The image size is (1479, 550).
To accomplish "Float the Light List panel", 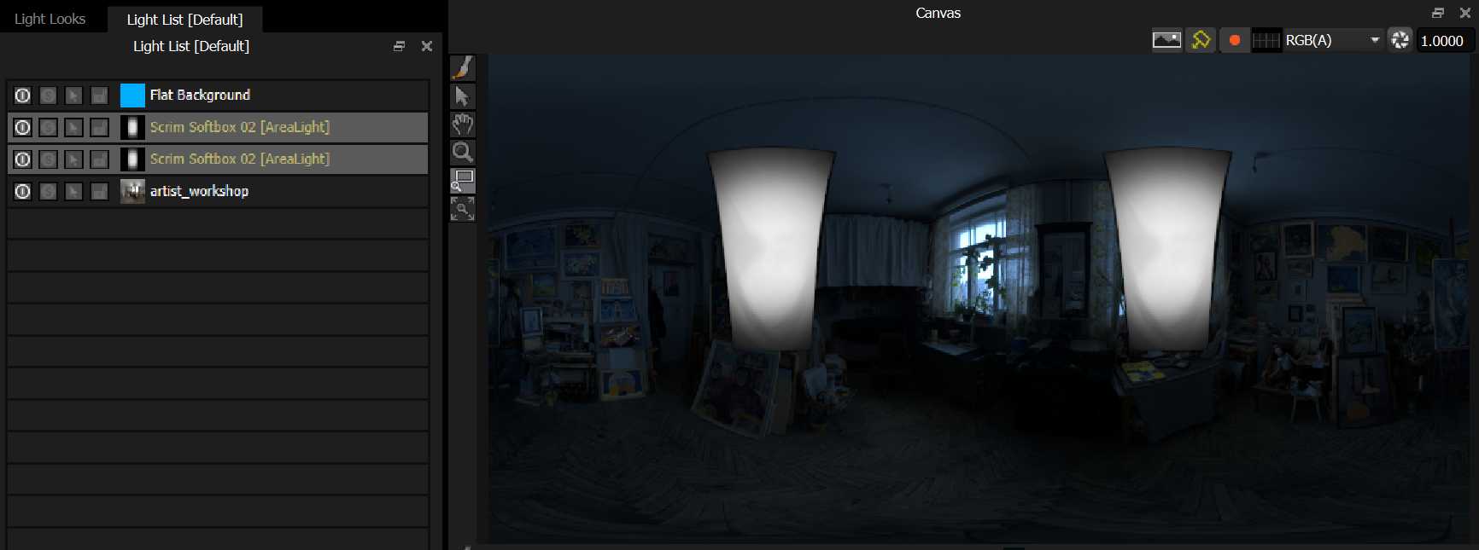I will tap(399, 46).
